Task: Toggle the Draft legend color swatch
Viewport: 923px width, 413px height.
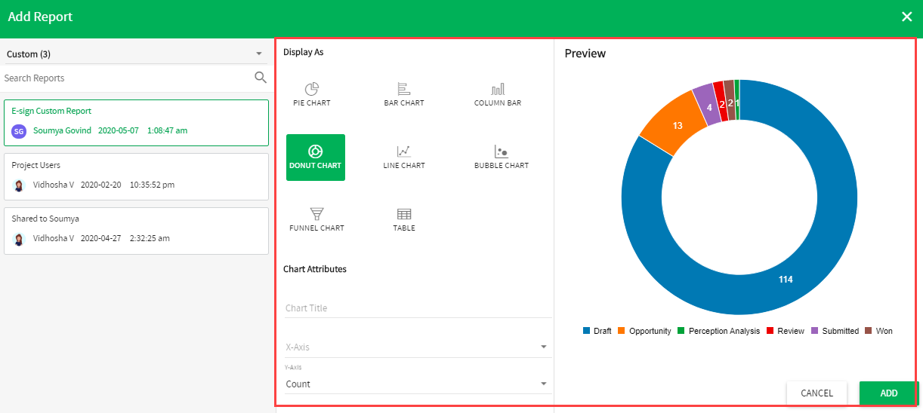Action: (x=586, y=331)
